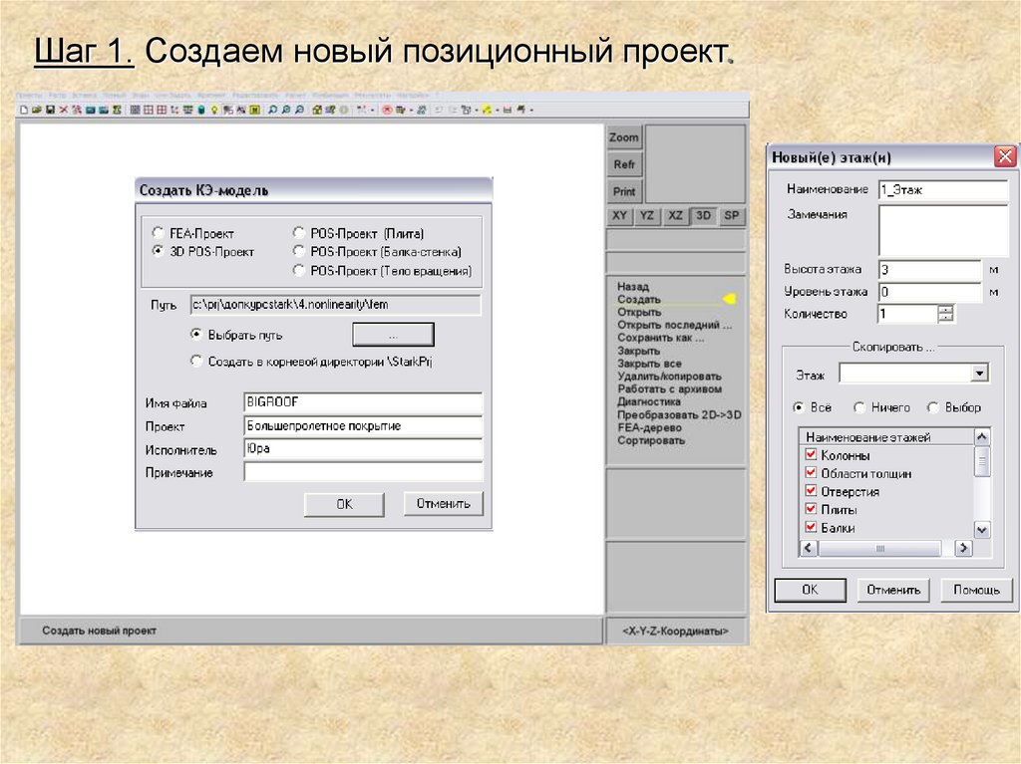
Task: Uncheck the Балки checkbox
Action: (x=811, y=527)
